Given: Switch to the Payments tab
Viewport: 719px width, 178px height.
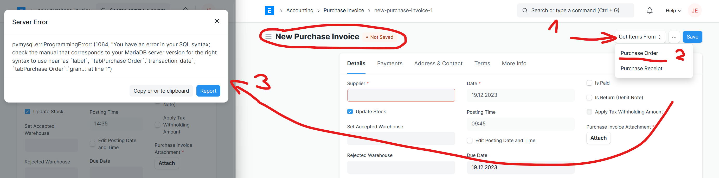Looking at the screenshot, I should [x=389, y=63].
